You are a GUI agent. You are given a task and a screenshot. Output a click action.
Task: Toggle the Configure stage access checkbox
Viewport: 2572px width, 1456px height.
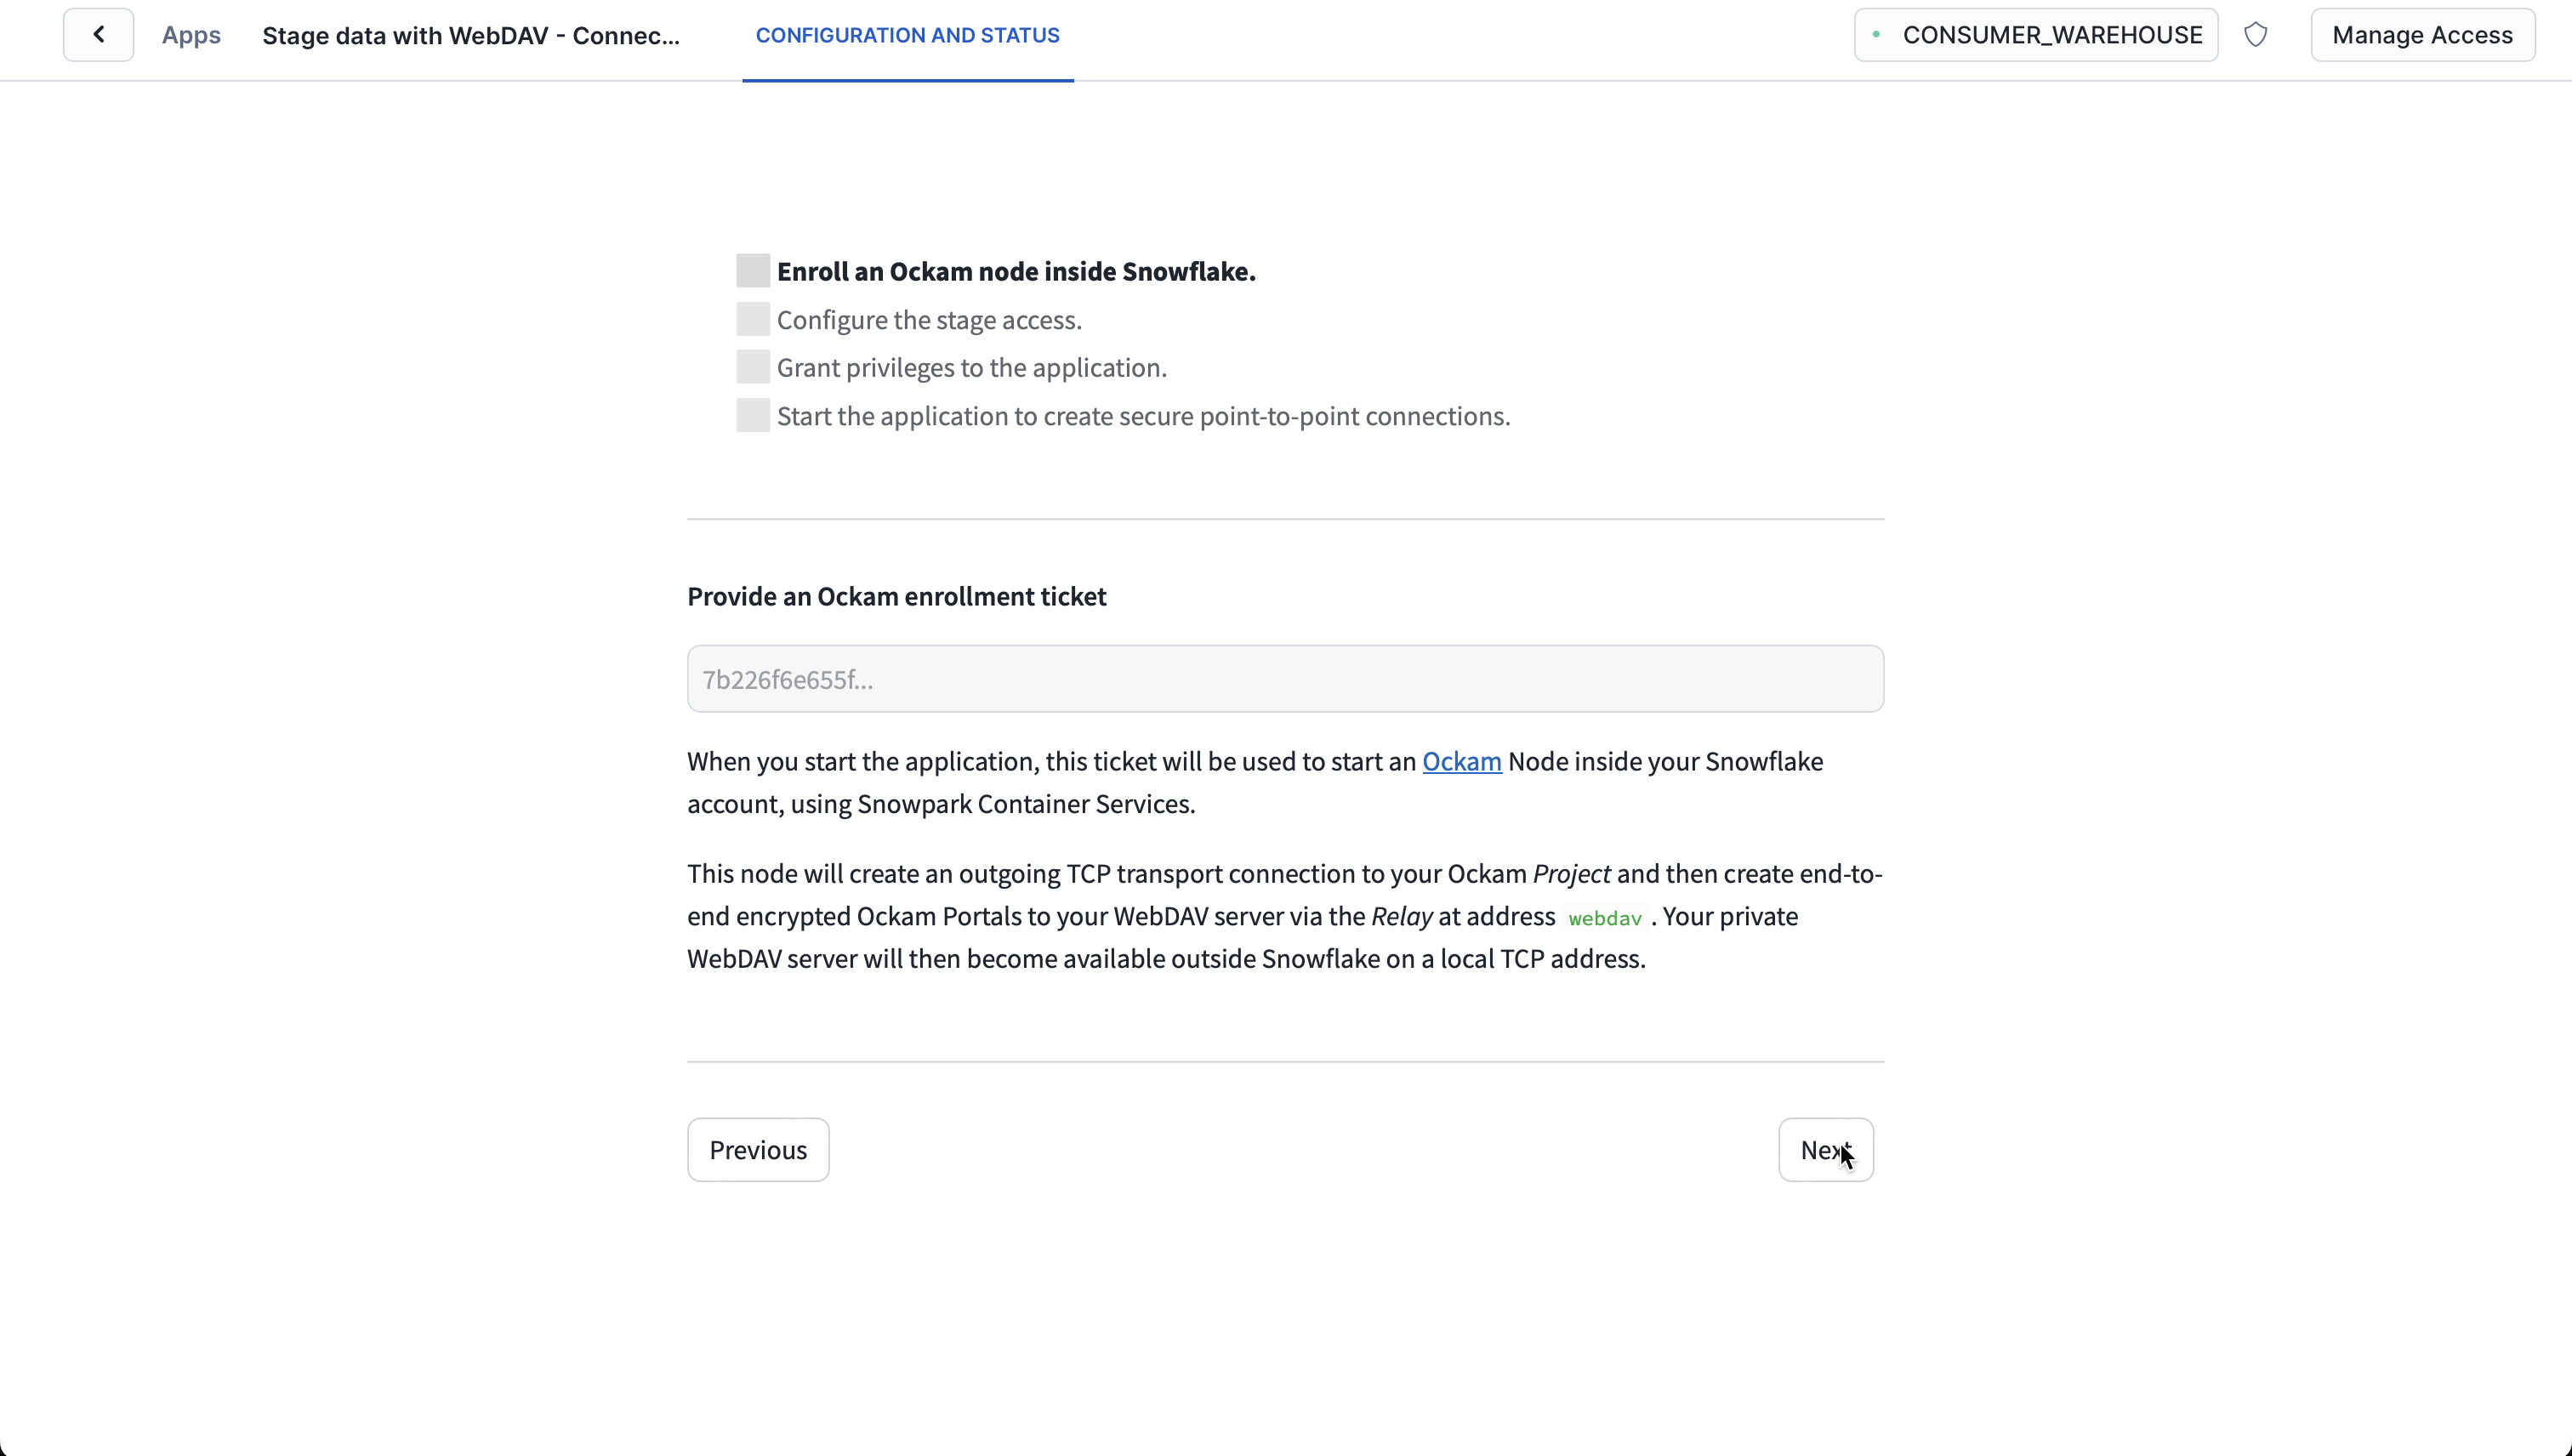coord(753,320)
